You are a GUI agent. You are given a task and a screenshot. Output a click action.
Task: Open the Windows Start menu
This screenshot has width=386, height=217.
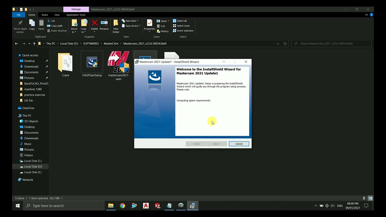tap(18, 206)
